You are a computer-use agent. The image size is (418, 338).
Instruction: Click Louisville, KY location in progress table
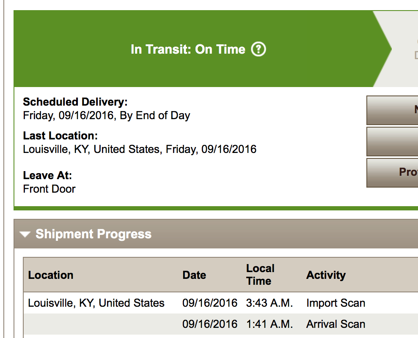(x=96, y=303)
